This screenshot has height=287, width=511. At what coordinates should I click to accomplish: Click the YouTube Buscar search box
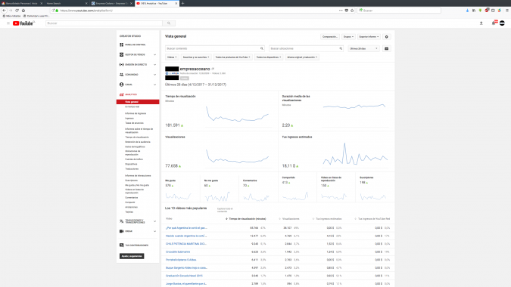[x=104, y=23]
